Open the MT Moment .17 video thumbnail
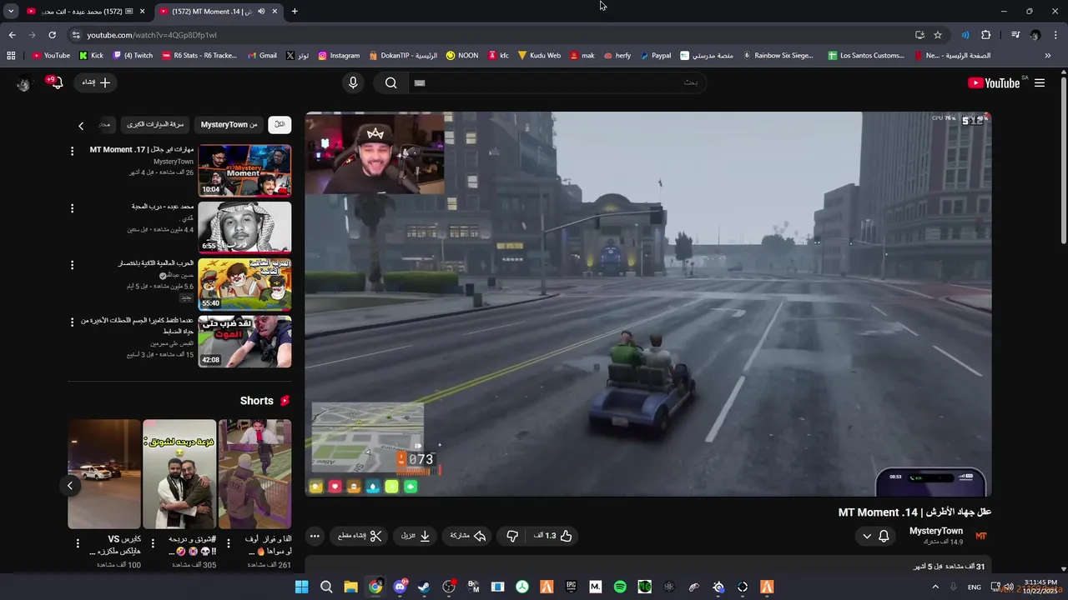 (x=244, y=171)
